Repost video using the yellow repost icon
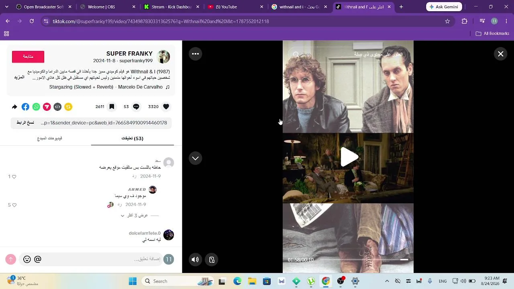 point(68,107)
